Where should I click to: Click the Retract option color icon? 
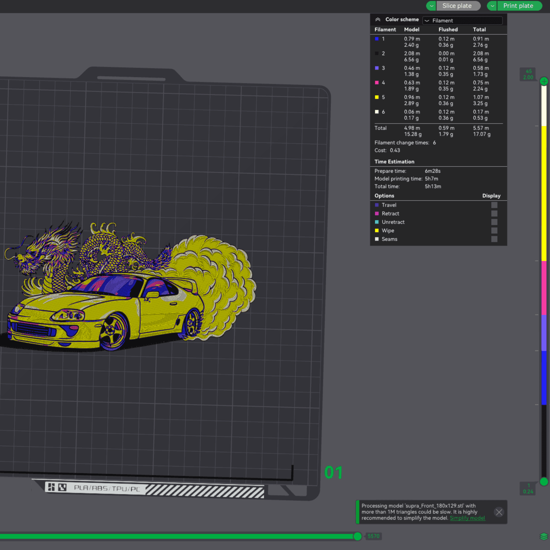[x=377, y=214]
